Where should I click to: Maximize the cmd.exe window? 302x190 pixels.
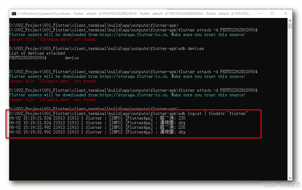[272, 14]
